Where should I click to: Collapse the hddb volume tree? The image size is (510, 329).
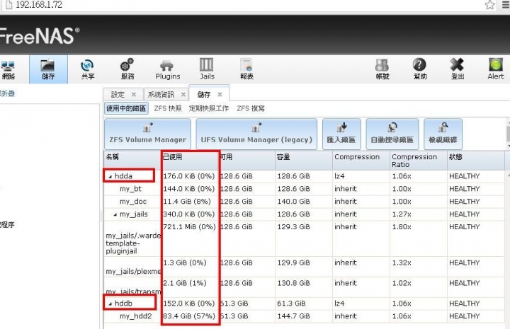coord(110,304)
